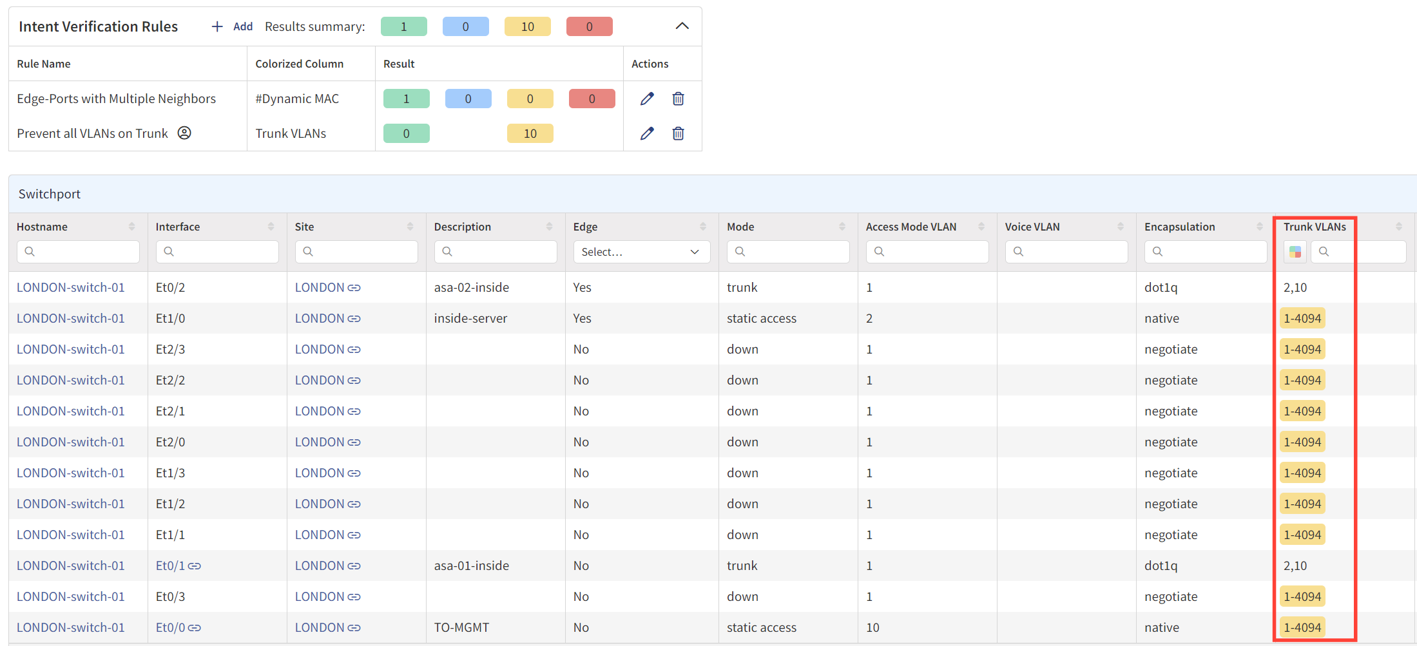Open LONDON-switch-01 link in the Et0/2 row
Image resolution: width=1417 pixels, height=646 pixels.
(x=71, y=287)
